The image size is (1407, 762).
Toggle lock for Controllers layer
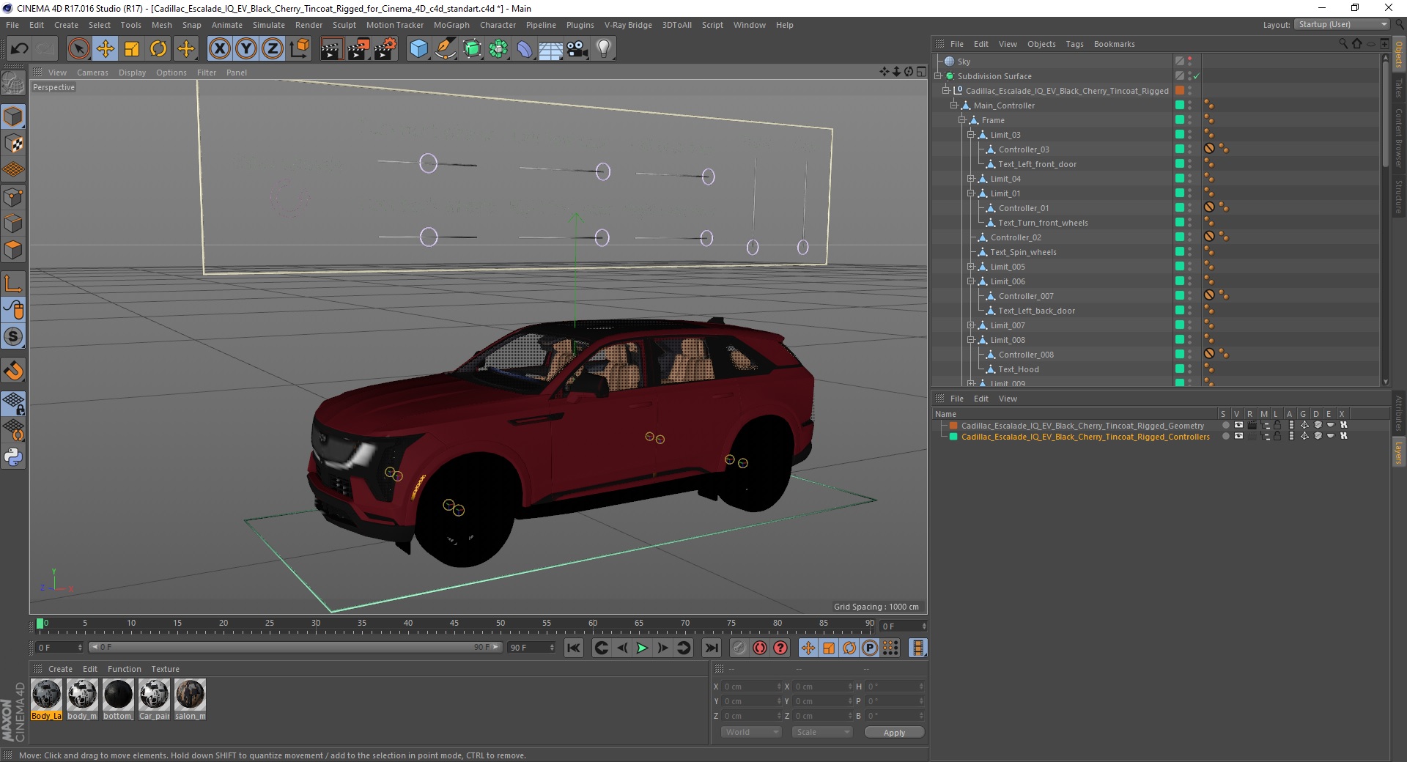click(x=1277, y=436)
